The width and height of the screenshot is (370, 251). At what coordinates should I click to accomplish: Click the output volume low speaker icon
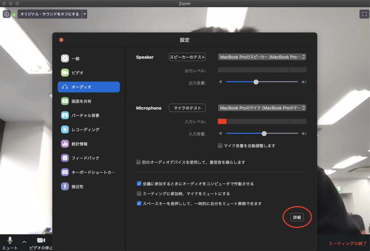tap(220, 82)
